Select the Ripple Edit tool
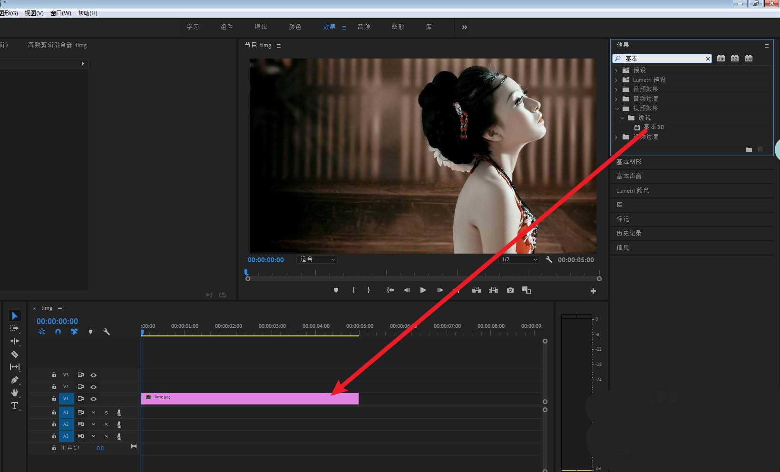Image resolution: width=780 pixels, height=472 pixels. tap(15, 341)
